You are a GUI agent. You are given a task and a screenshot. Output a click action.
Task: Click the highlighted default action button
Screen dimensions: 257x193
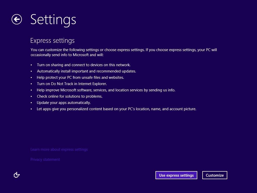(x=176, y=175)
